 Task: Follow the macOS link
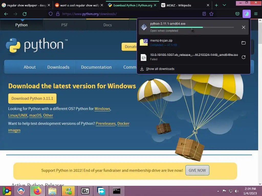[x=35, y=115]
